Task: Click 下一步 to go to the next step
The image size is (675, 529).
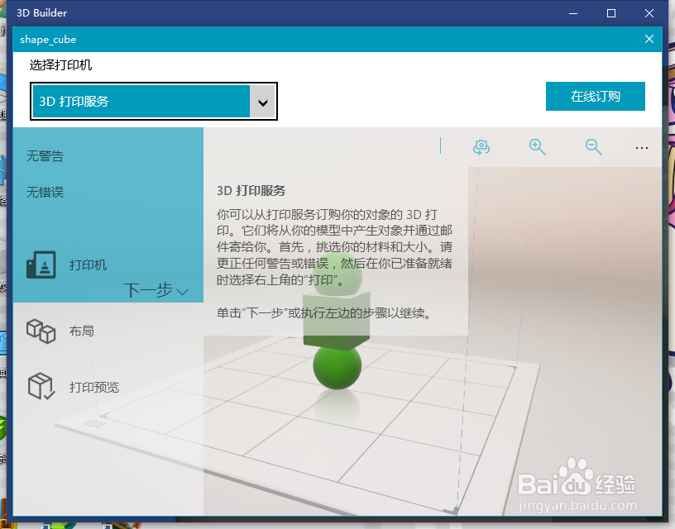Action: pyautogui.click(x=156, y=290)
